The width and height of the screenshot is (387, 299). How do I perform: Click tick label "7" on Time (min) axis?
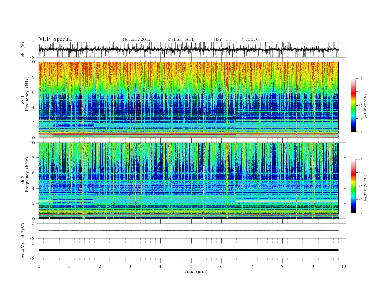[x=252, y=266]
